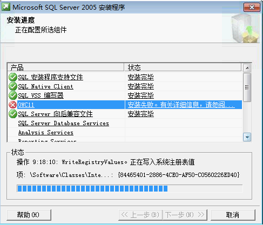The image size is (263, 225).
Task: Click red error icon beside OWC11
Action: tap(13, 105)
